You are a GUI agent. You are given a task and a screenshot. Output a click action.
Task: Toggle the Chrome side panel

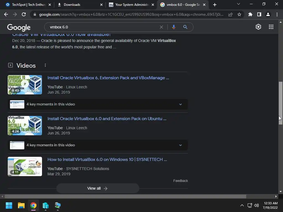point(259,14)
